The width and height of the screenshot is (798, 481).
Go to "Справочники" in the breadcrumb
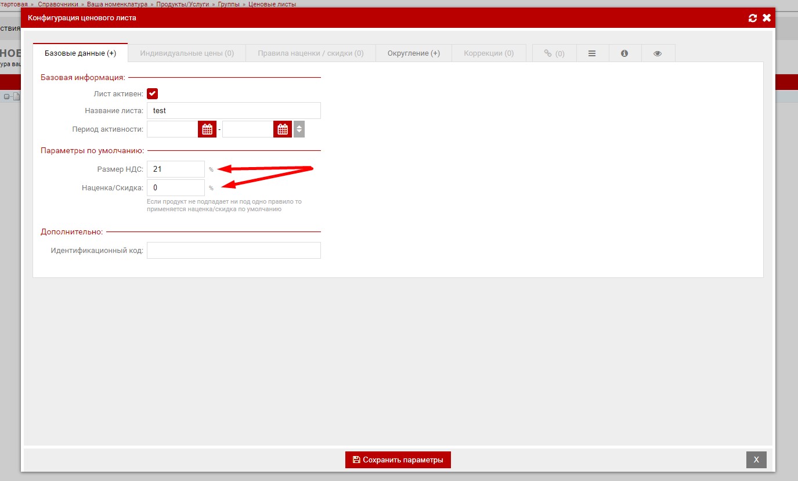point(58,4)
